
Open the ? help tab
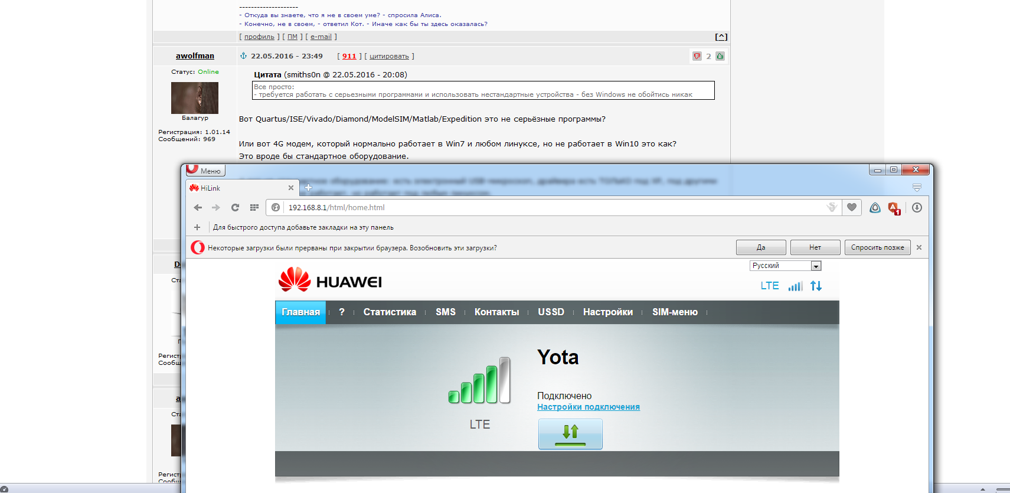tap(342, 312)
